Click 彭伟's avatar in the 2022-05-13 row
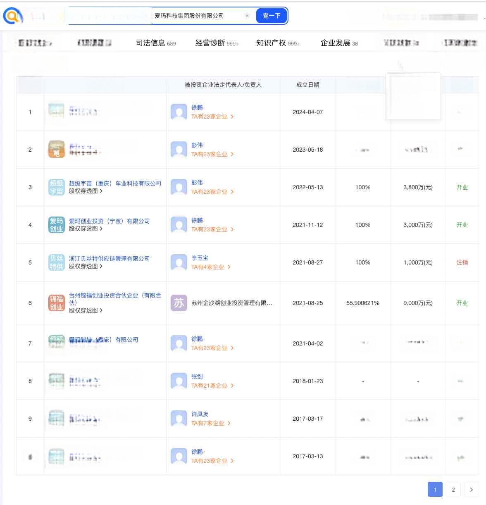 tap(179, 187)
